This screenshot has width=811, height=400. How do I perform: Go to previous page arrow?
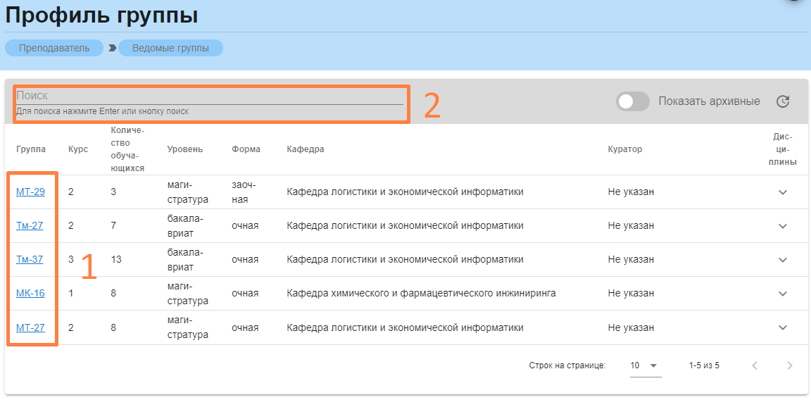[755, 365]
